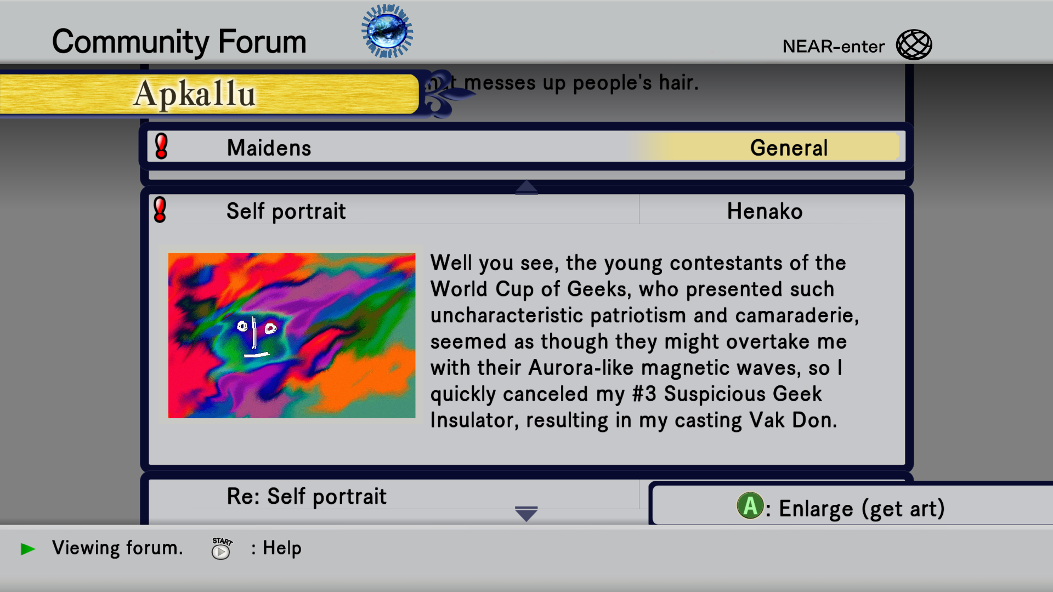Click the Community Forum heading
The height and width of the screenshot is (592, 1053).
pos(179,42)
